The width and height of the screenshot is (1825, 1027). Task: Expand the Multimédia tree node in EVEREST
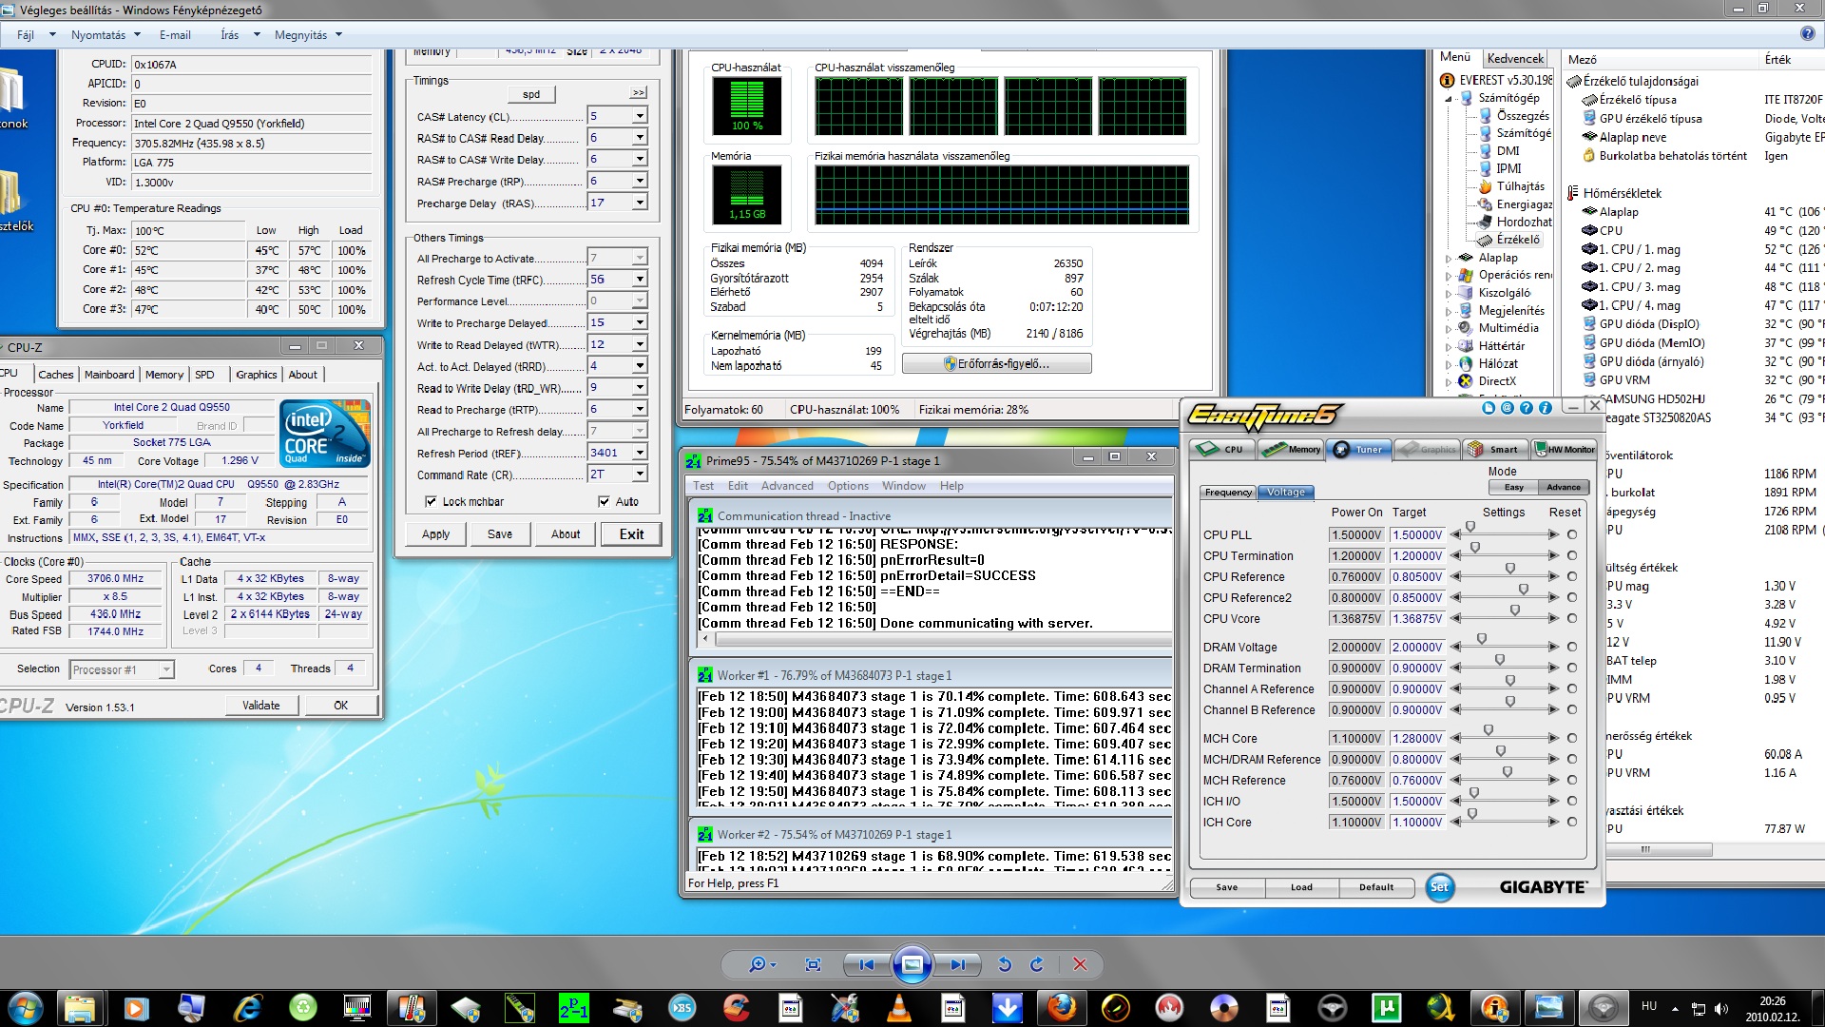pos(1449,328)
